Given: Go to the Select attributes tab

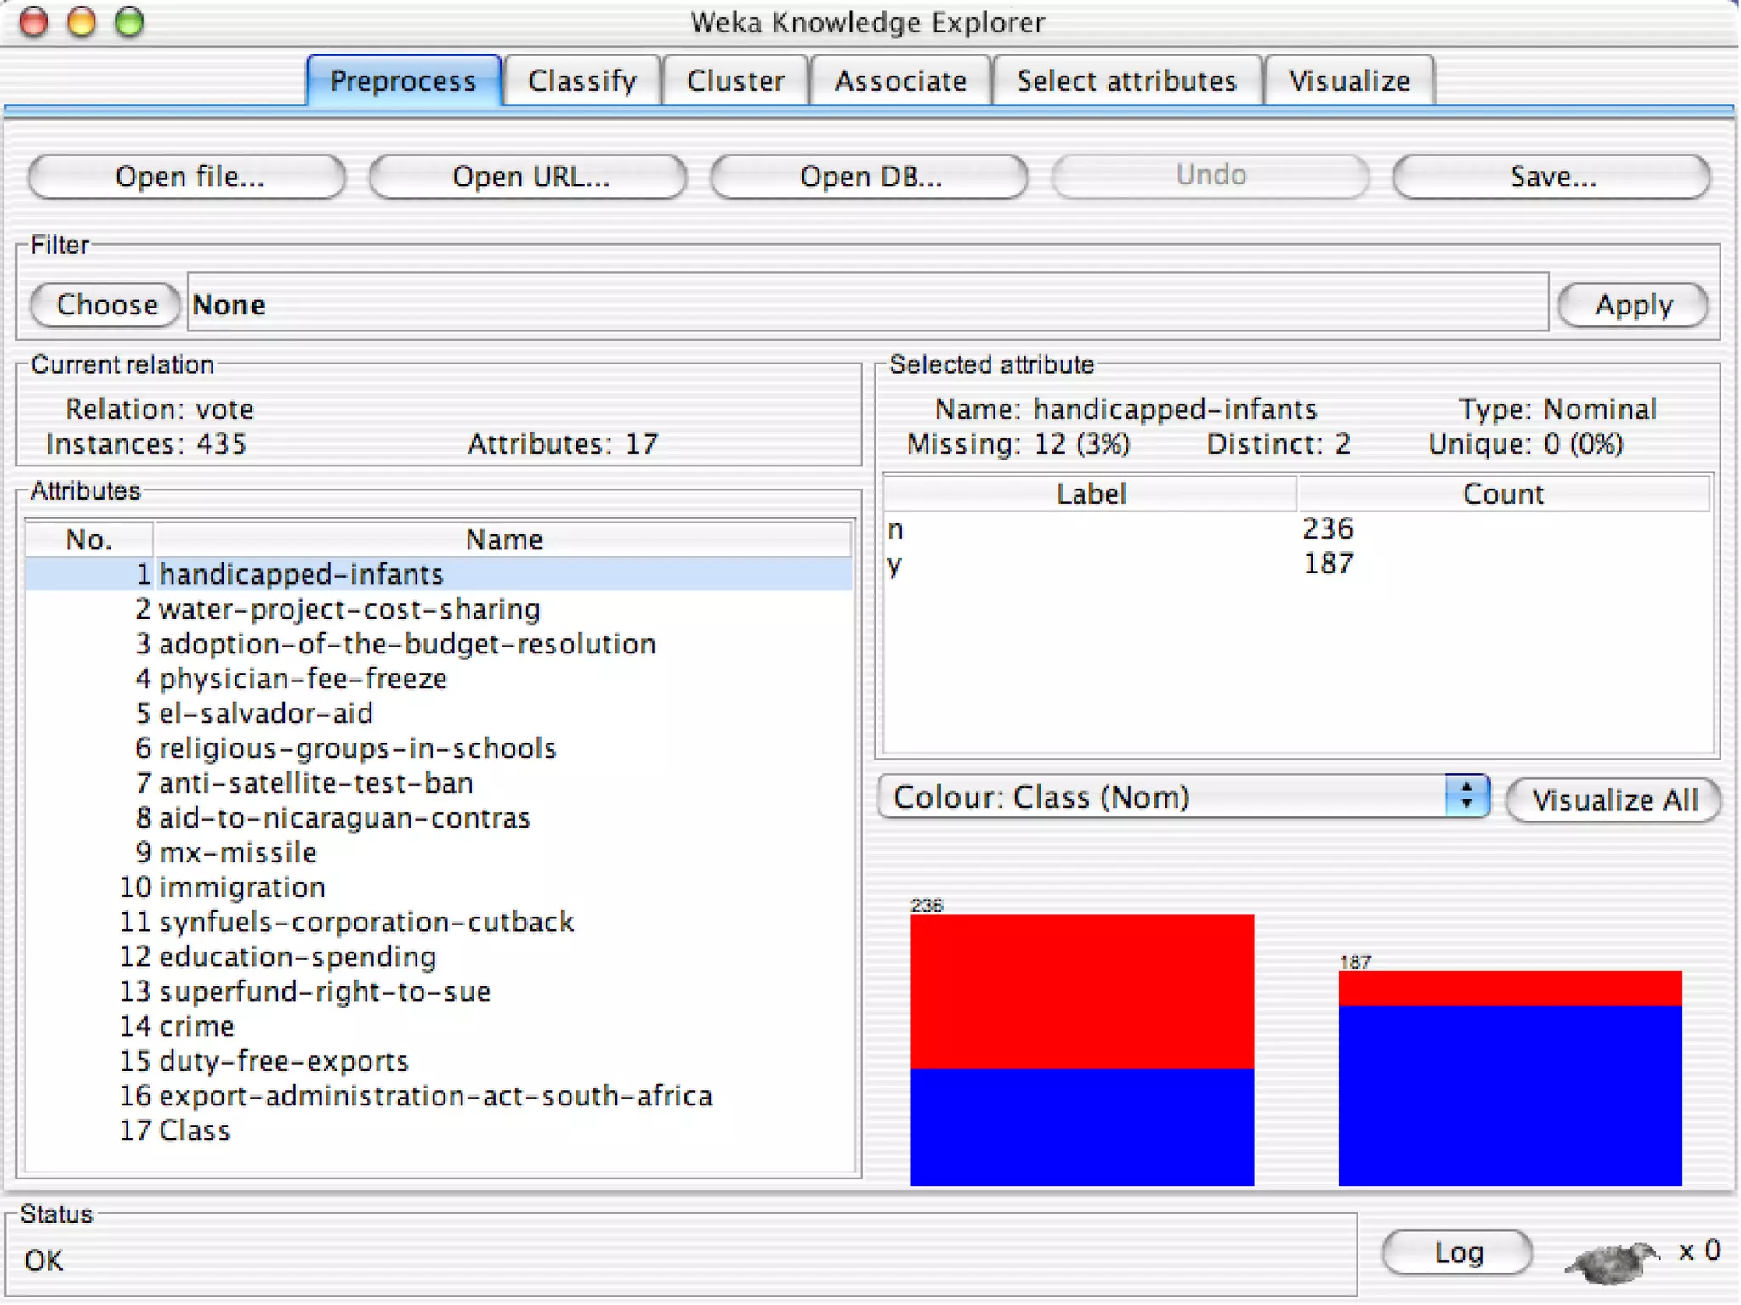Looking at the screenshot, I should (x=1126, y=82).
